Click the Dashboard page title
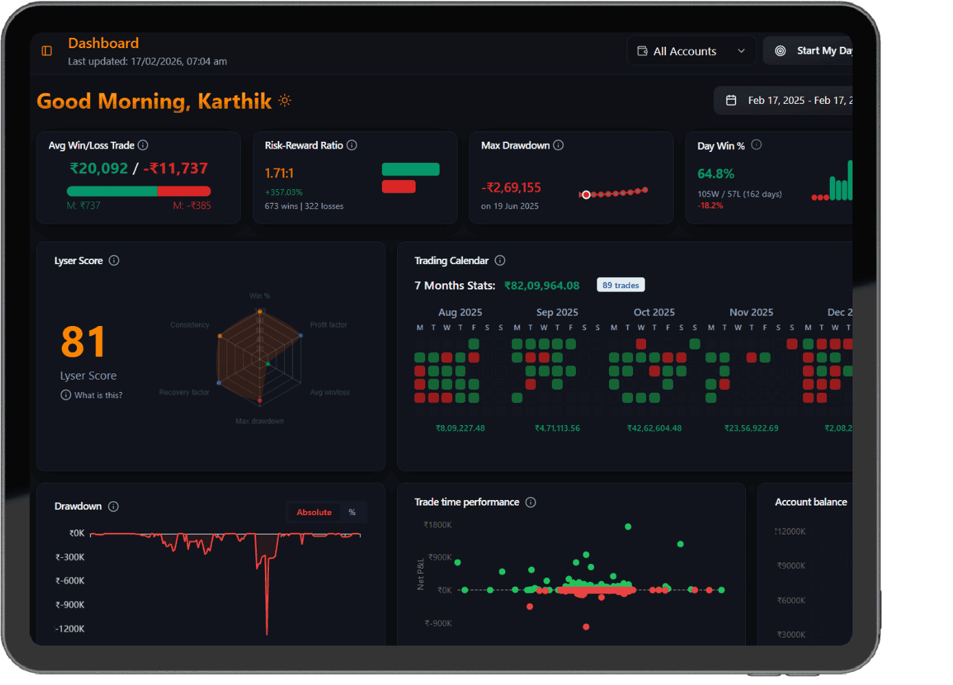 click(x=103, y=43)
